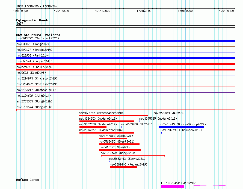
Task: Click the thin red span under esv2733575
Action: click(133, 156)
